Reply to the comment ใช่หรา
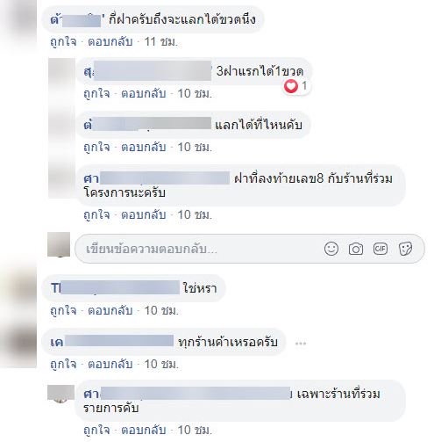Image resolution: width=434 pixels, height=442 pixels. (110, 310)
